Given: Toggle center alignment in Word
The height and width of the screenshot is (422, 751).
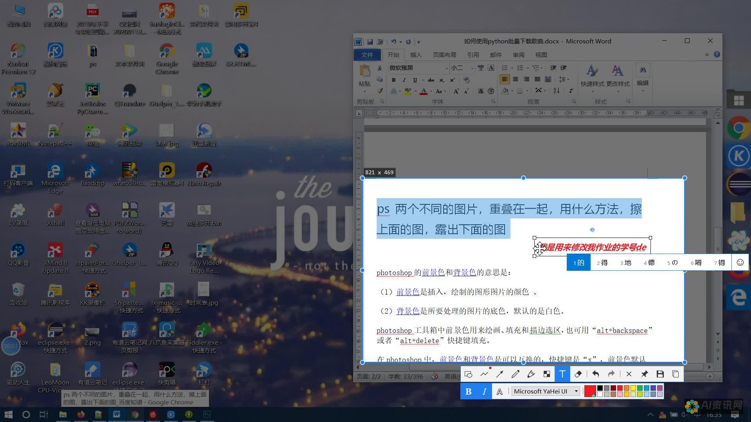Looking at the screenshot, I should pos(516,79).
